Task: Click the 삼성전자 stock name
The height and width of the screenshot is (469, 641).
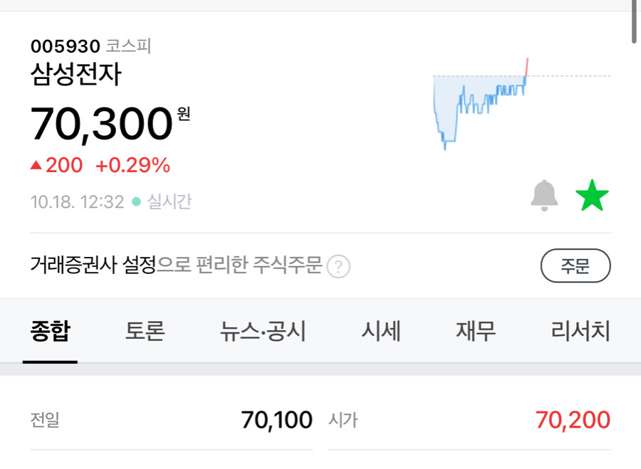Action: 76,74
